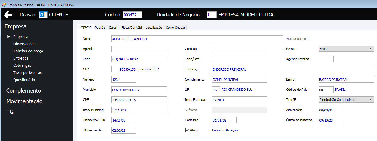Collapse the Empresa section header

click(x=15, y=27)
